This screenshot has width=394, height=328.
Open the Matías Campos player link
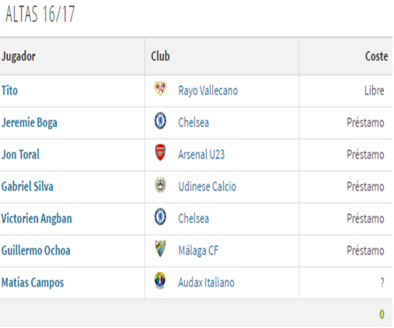point(33,283)
